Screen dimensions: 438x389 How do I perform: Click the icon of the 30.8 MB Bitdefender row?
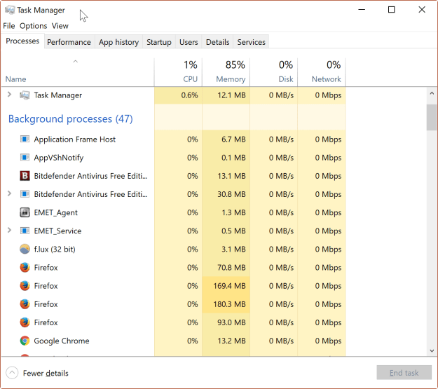[x=25, y=194]
